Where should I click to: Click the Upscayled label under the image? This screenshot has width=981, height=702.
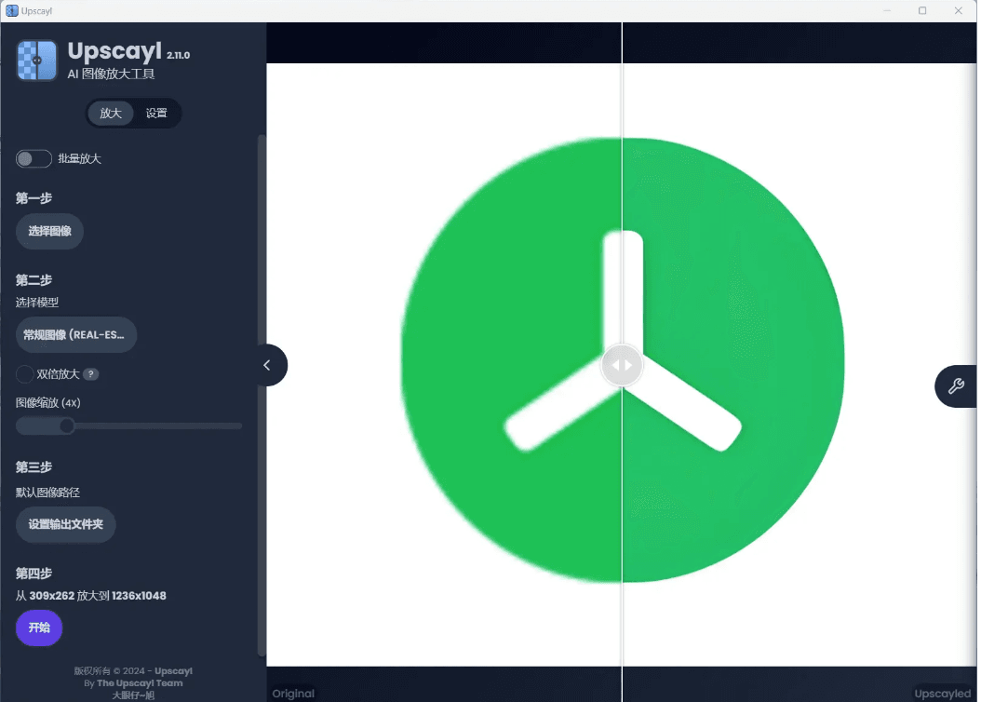click(942, 694)
